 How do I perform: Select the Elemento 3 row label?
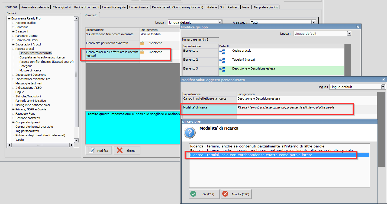(201, 71)
